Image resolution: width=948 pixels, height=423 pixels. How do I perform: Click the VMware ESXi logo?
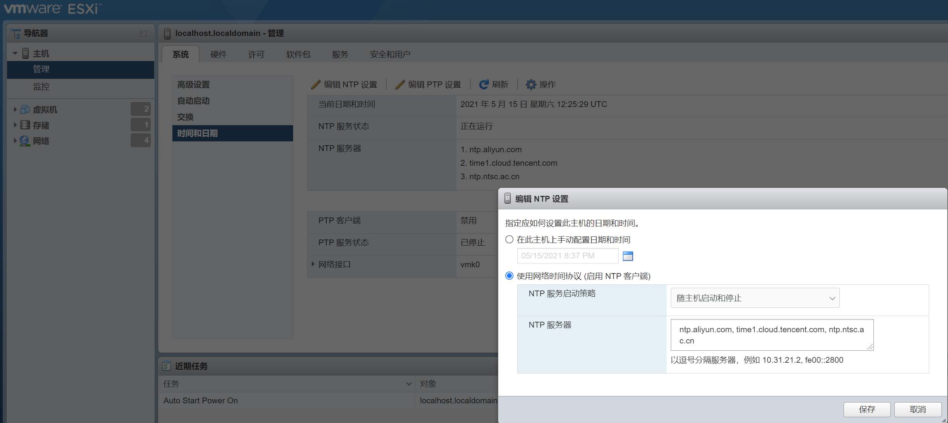pos(53,8)
